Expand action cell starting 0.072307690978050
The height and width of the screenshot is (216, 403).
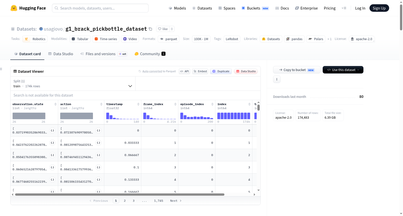98,130
